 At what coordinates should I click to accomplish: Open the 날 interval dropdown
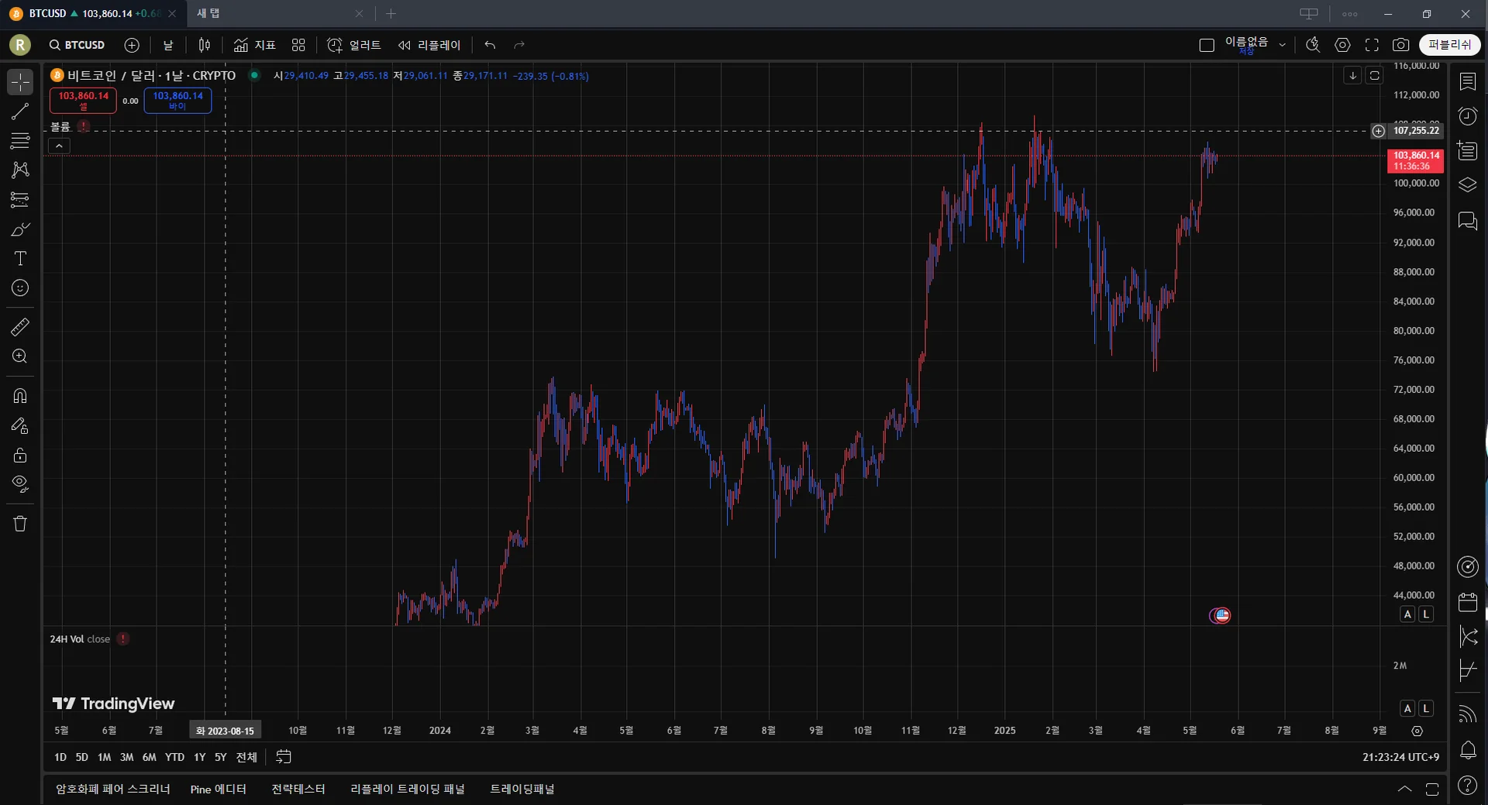point(168,45)
